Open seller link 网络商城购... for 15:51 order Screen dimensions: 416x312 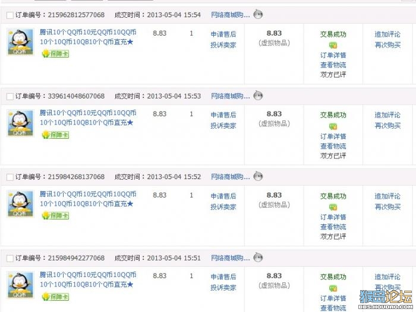(231, 258)
